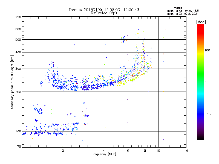Click the '100' colorbar tick label
The width and height of the screenshot is (219, 164).
207,50
